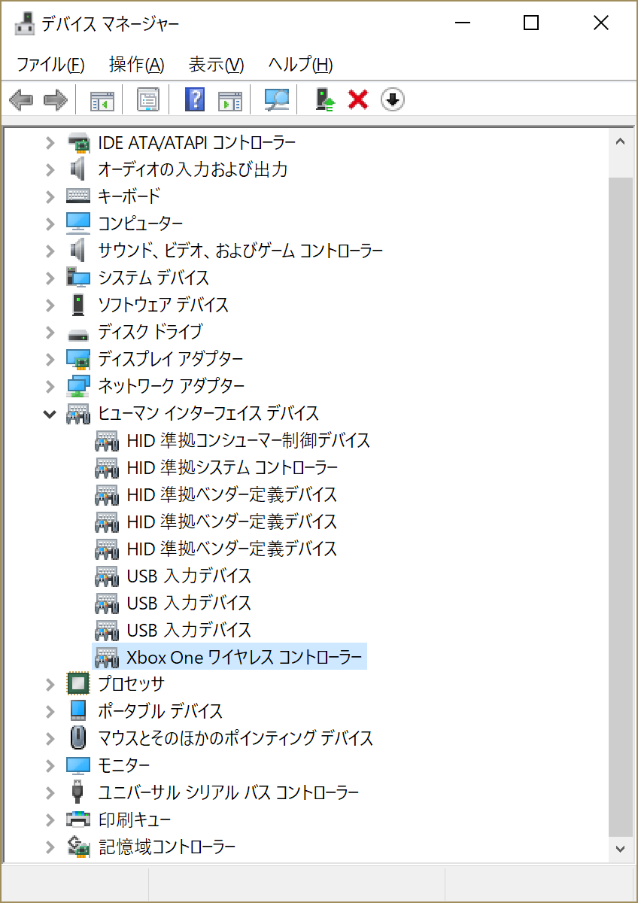Uninstall the device using the red X icon
638x903 pixels.
point(356,99)
